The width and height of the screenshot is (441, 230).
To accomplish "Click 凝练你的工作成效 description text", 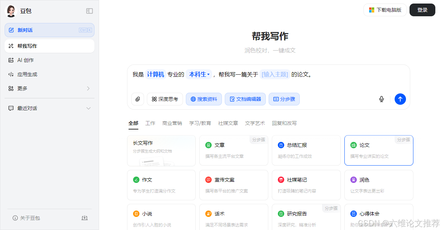I will click(x=295, y=156).
